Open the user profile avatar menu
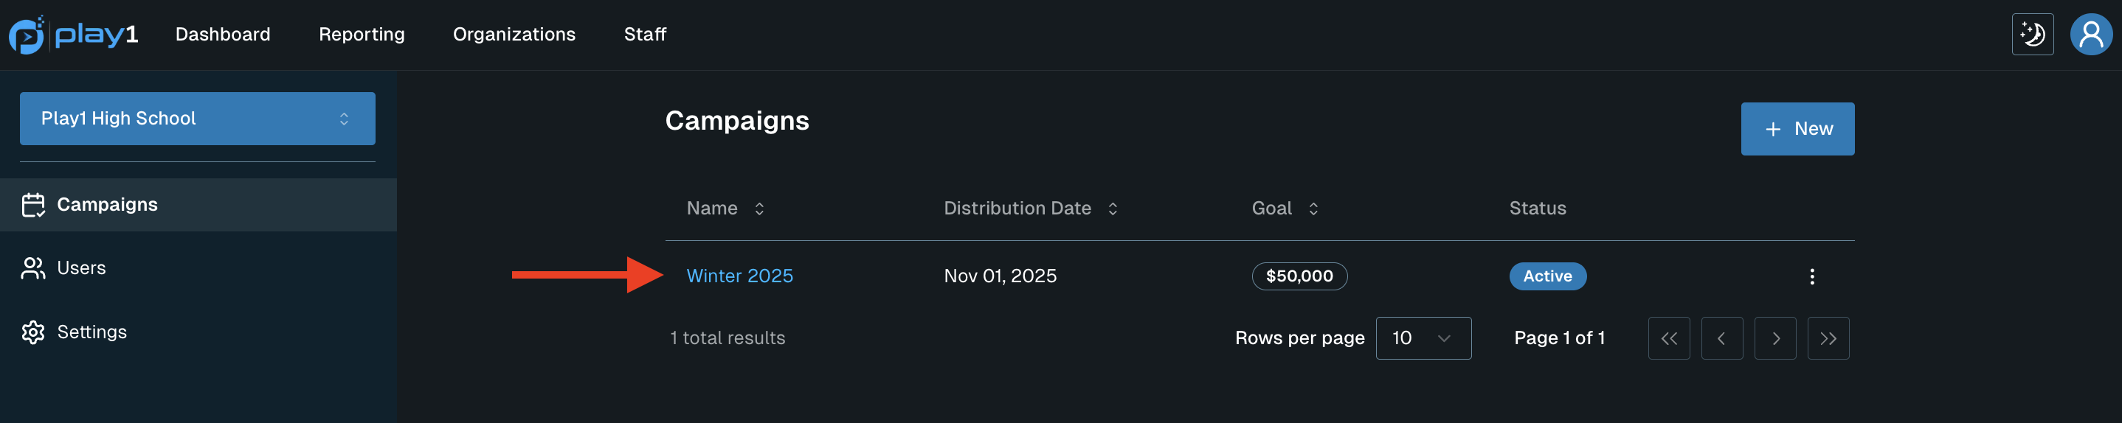The width and height of the screenshot is (2122, 423). tap(2091, 35)
